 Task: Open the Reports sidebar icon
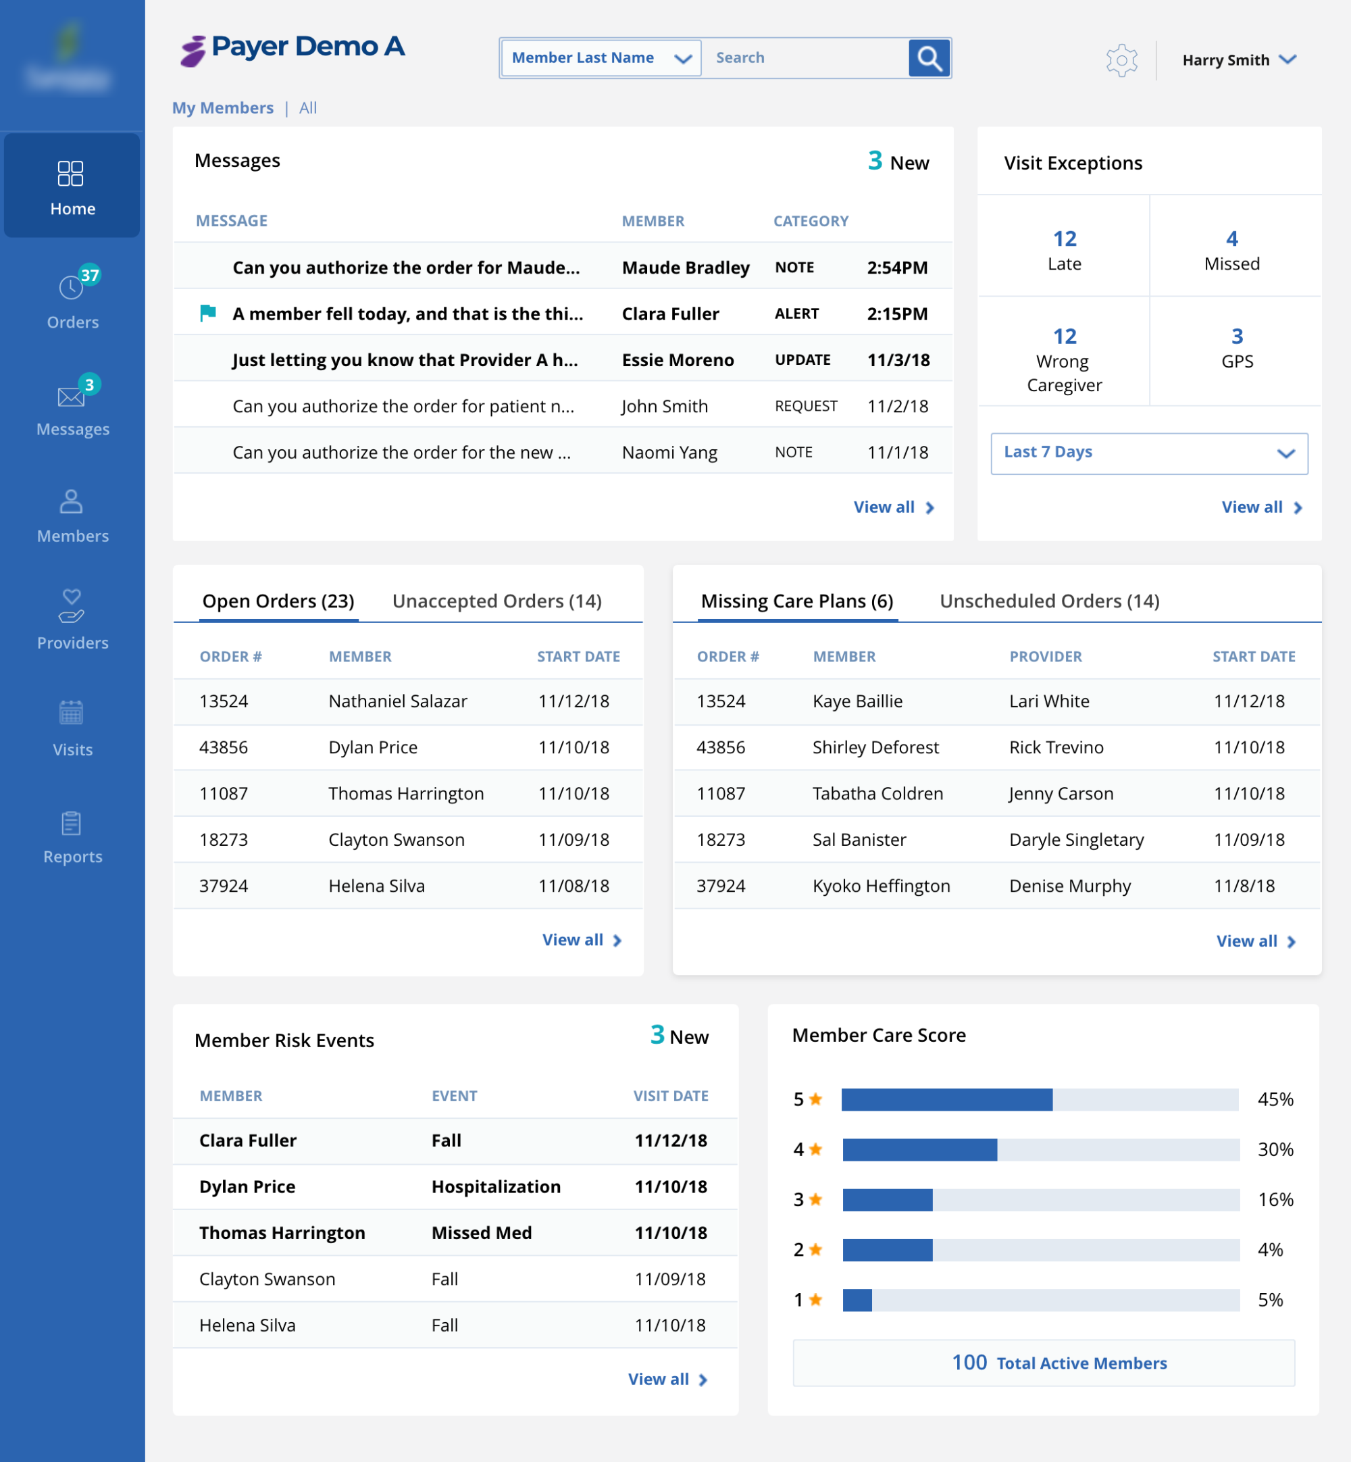tap(72, 824)
